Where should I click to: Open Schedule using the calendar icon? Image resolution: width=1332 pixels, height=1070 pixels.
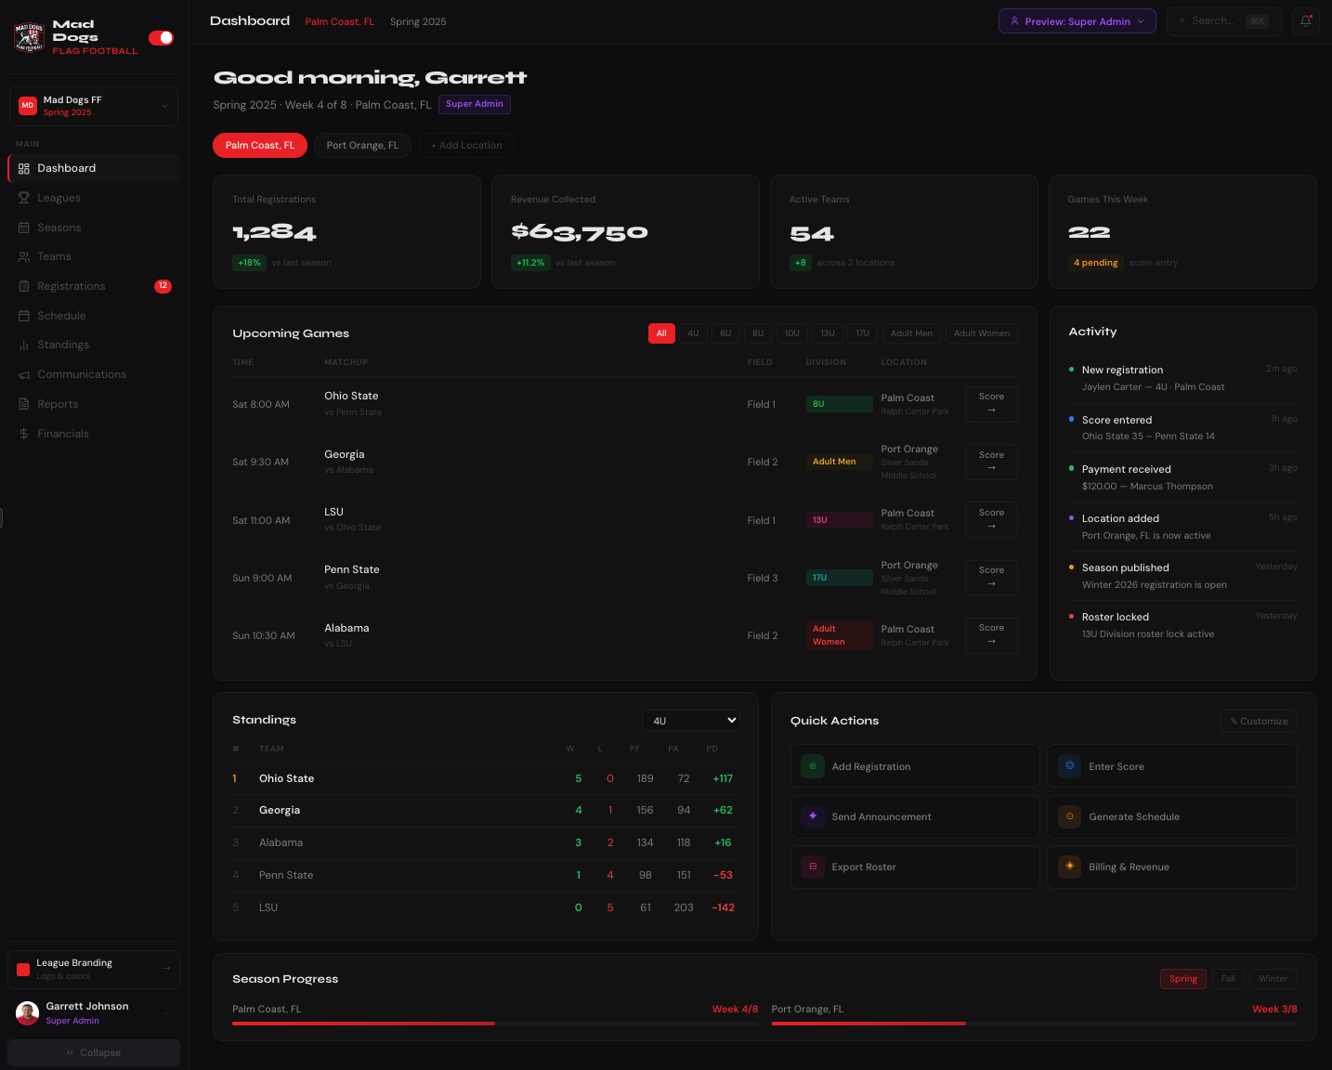click(x=25, y=316)
